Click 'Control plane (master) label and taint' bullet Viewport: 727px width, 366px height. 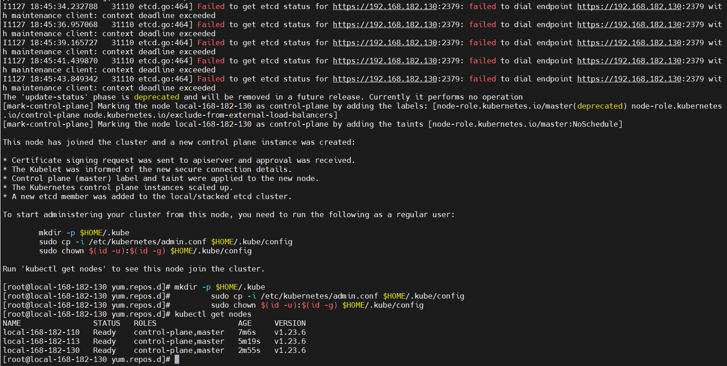[x=161, y=178]
